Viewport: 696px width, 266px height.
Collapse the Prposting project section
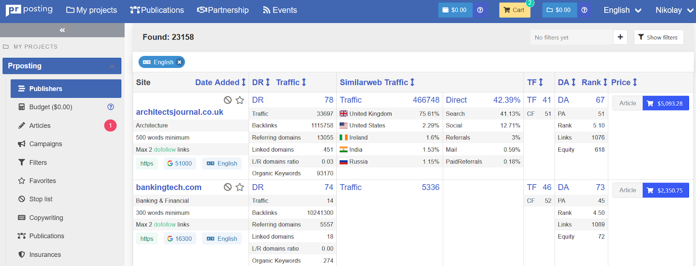click(112, 66)
